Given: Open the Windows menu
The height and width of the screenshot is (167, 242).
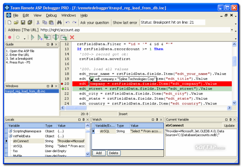Looking at the screenshot, I should [x=69, y=15].
